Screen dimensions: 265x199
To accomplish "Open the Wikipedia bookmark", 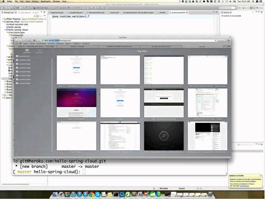I will pos(60,44).
